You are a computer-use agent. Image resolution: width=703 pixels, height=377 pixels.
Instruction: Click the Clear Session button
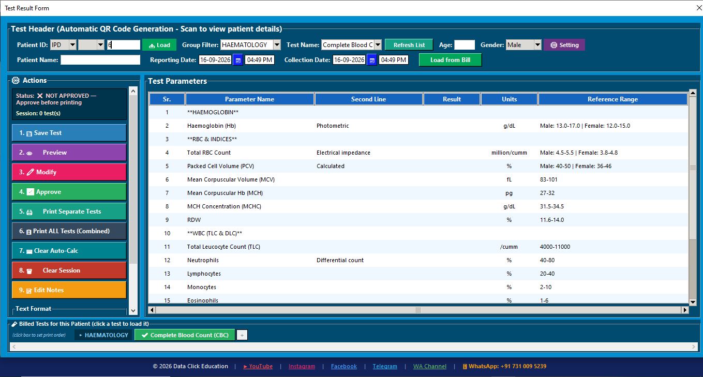pyautogui.click(x=69, y=270)
